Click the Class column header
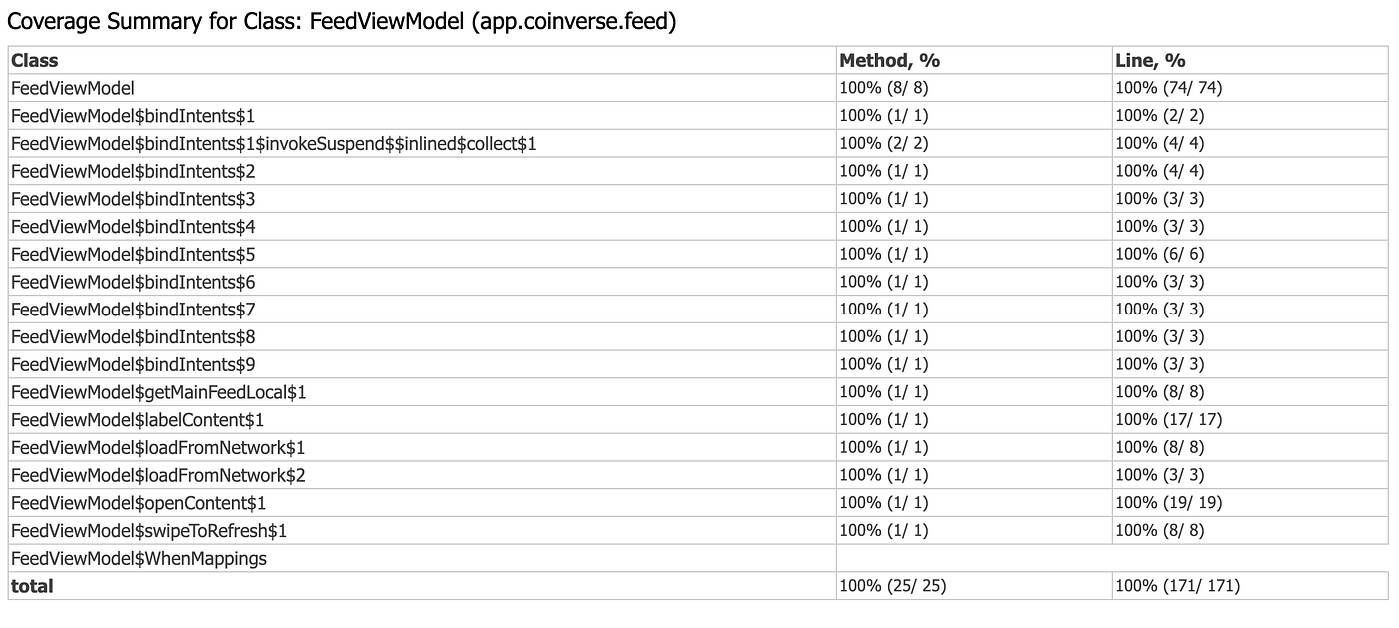This screenshot has height=628, width=1399. coord(35,60)
